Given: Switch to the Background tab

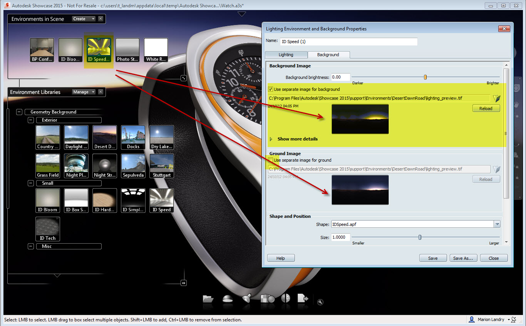Looking at the screenshot, I should coord(328,55).
